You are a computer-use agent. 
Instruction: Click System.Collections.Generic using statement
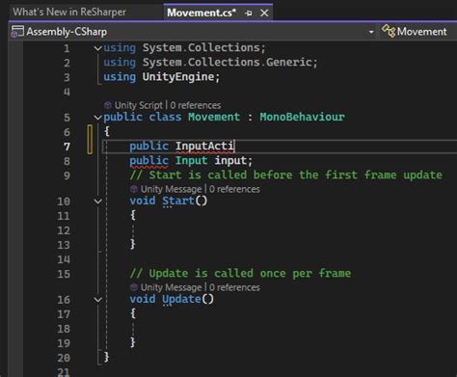click(210, 62)
